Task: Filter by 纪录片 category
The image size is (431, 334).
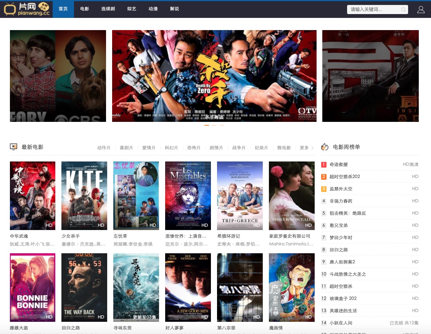Action: (x=261, y=148)
